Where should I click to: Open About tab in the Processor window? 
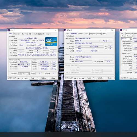click(47, 34)
